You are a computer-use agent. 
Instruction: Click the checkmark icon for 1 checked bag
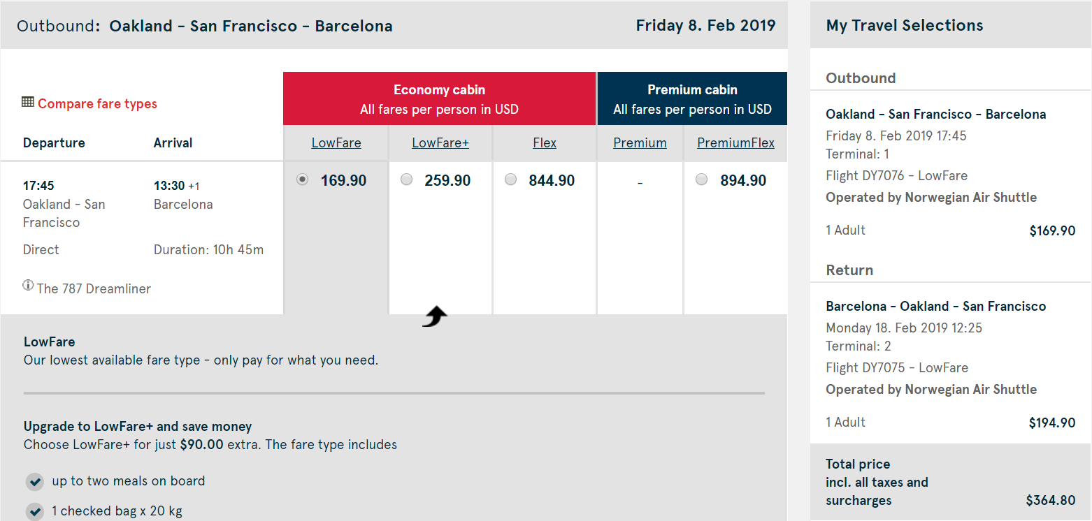(x=35, y=512)
